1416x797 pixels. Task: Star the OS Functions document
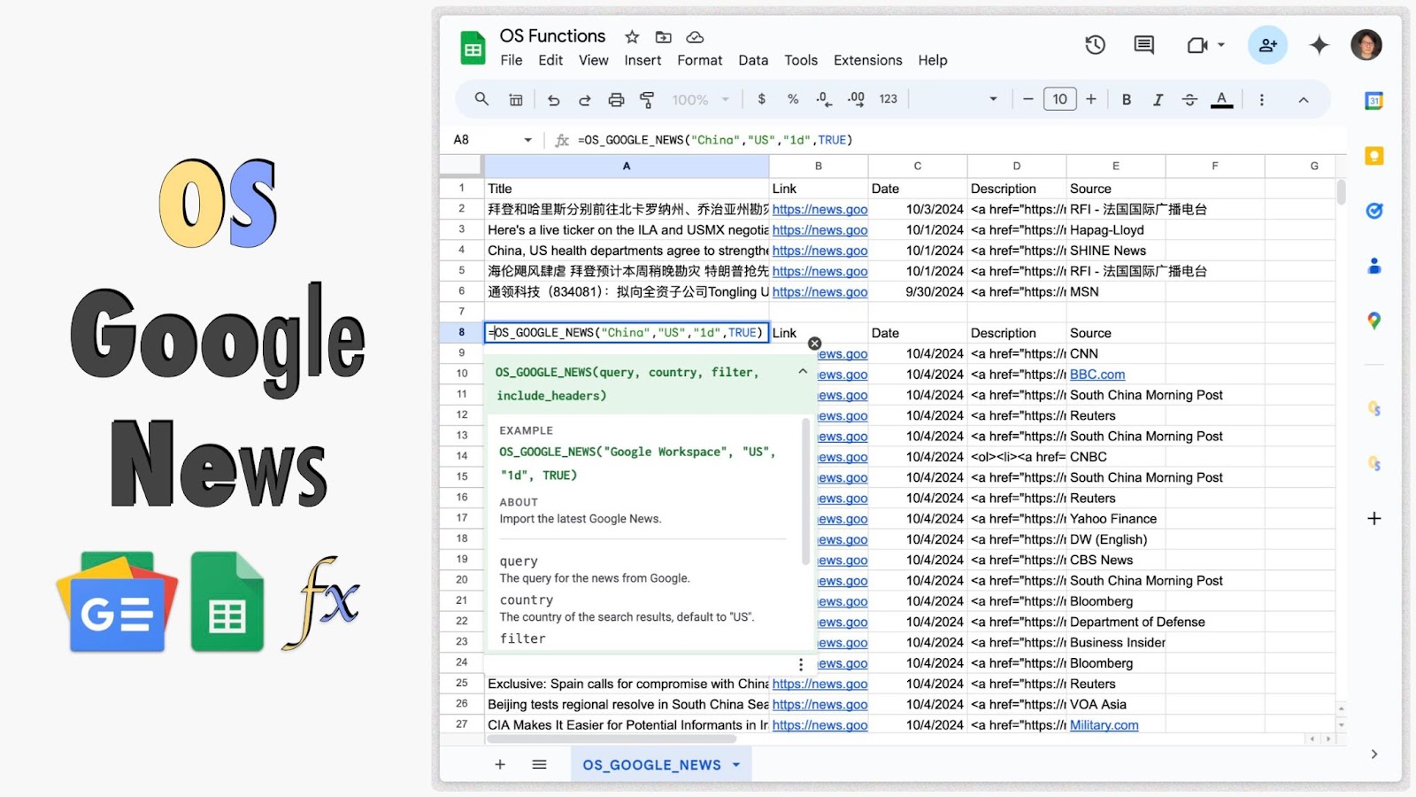tap(632, 37)
